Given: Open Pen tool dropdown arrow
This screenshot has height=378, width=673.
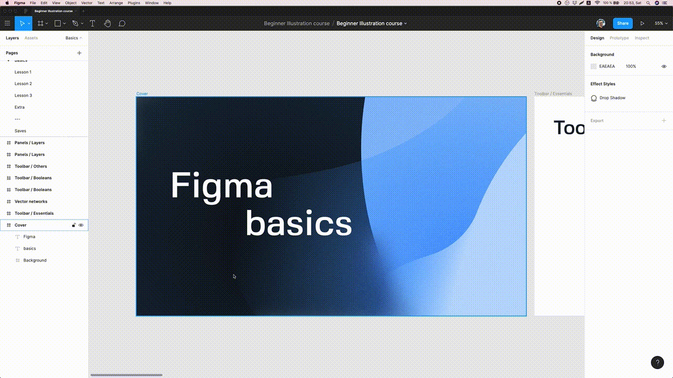Looking at the screenshot, I should [82, 24].
